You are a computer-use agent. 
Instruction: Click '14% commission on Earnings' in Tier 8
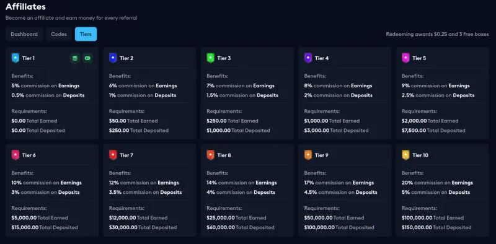(242, 183)
